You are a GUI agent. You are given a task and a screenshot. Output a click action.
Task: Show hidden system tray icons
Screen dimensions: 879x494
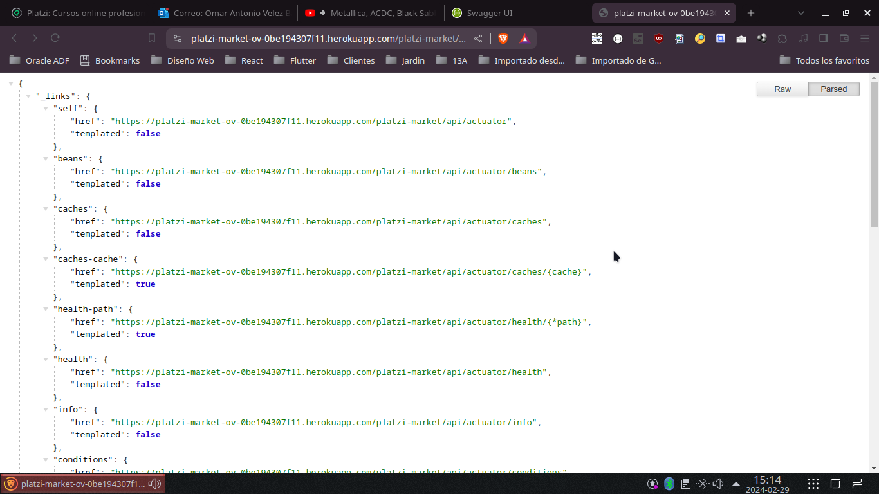[736, 484]
